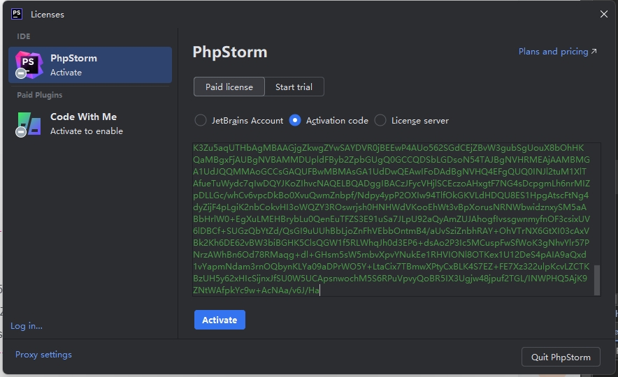Click the PhpStorm product icon in sidebar
618x377 pixels.
tap(29, 65)
